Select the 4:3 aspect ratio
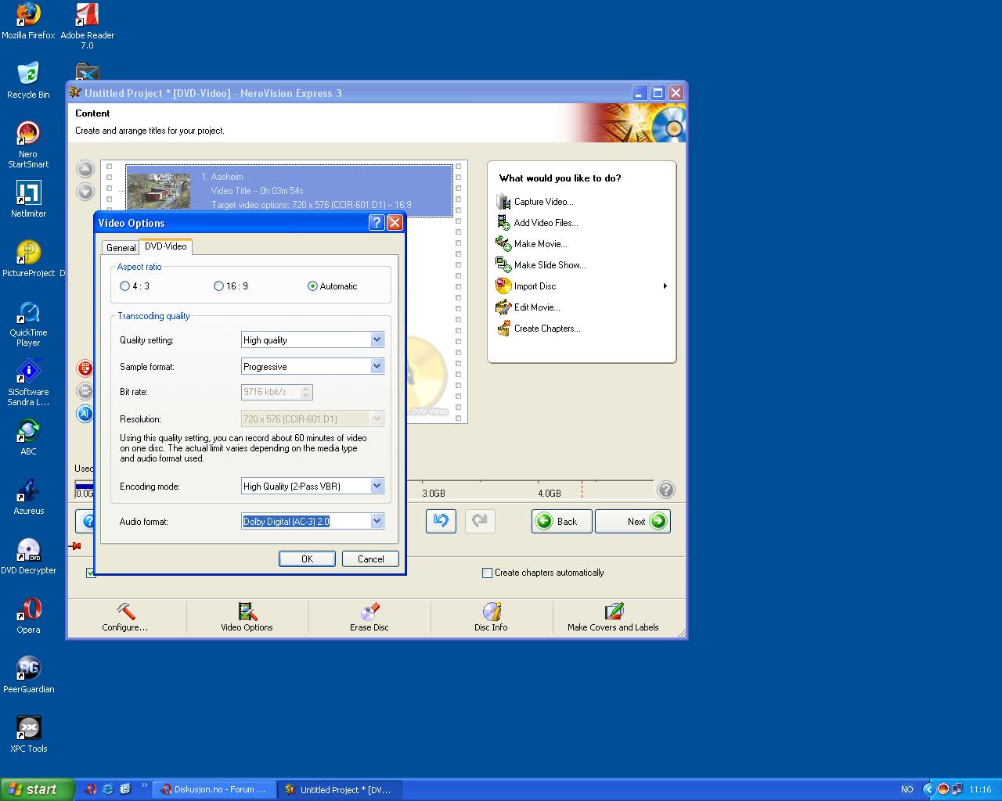 [x=124, y=286]
